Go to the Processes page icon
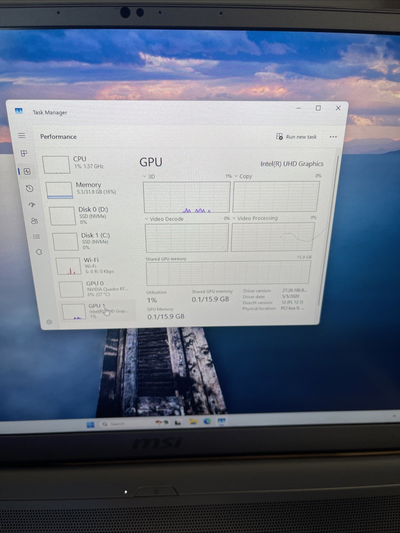The height and width of the screenshot is (533, 400). point(24,153)
